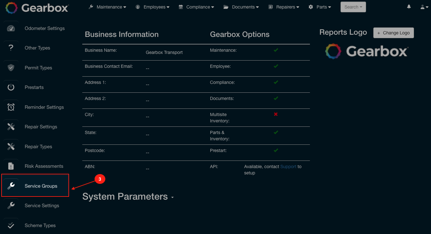Click the Multisite Inventory label
The height and width of the screenshot is (234, 431).
click(220, 118)
